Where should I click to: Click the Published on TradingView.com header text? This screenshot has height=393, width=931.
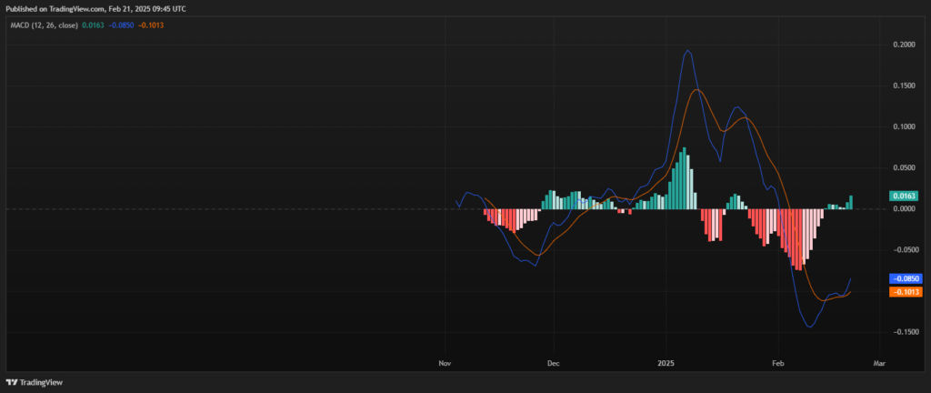pyautogui.click(x=95, y=9)
